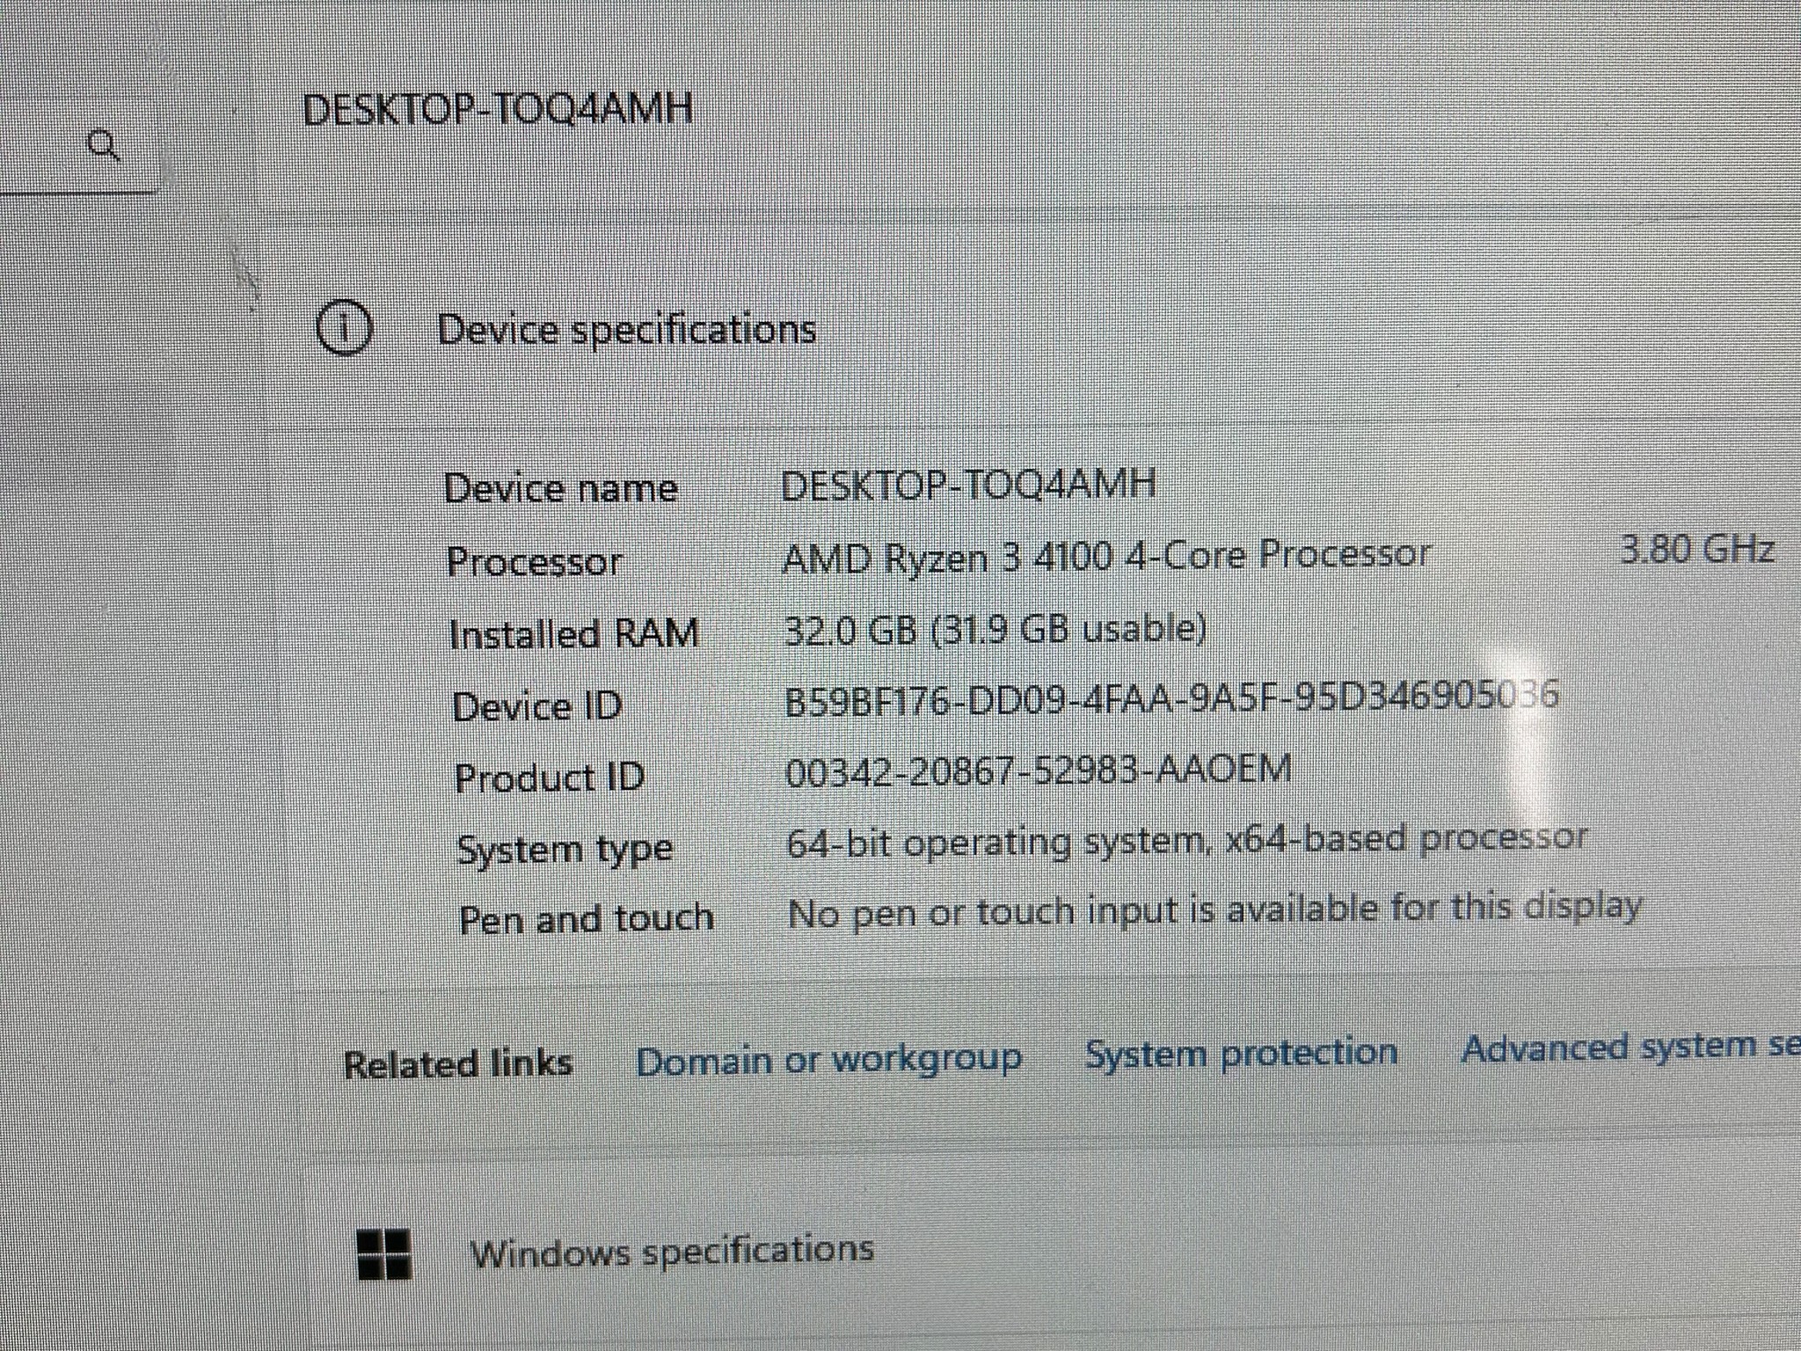This screenshot has height=1351, width=1801.
Task: Click the Pen and touch value
Action: point(1214,911)
